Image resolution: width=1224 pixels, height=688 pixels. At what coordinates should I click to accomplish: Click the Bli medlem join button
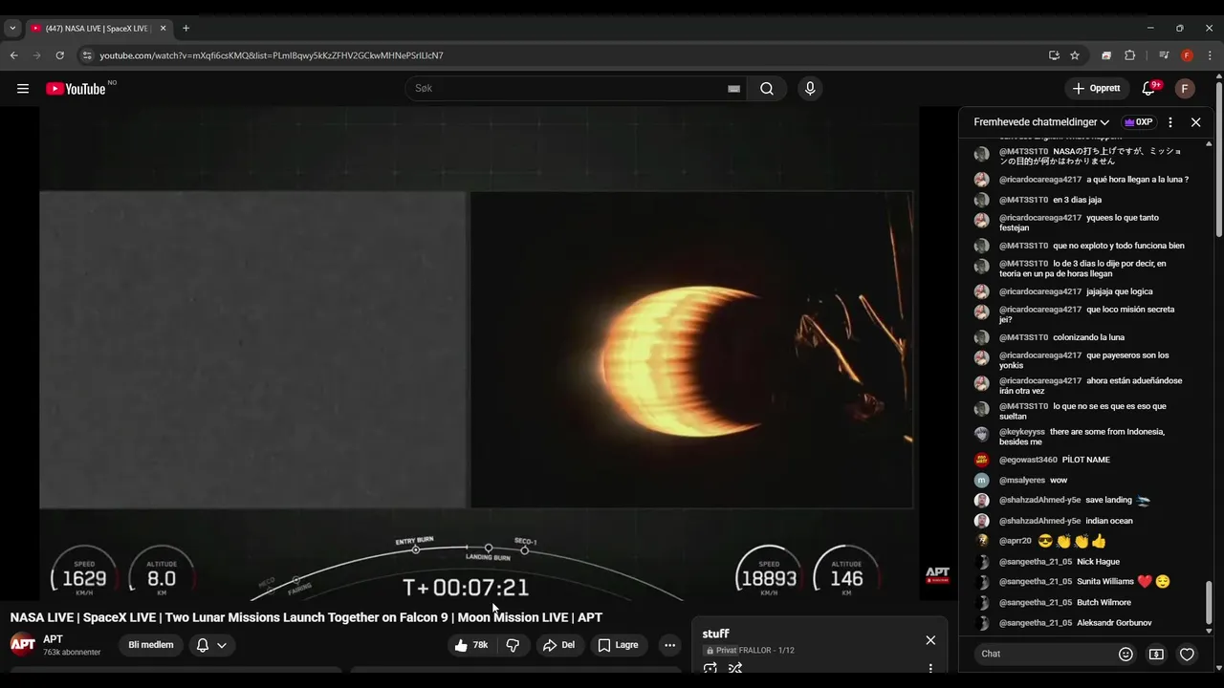tap(151, 645)
